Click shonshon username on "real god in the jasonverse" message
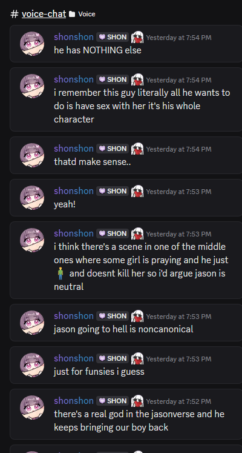Screen dimensions: 242x453 (x=73, y=401)
